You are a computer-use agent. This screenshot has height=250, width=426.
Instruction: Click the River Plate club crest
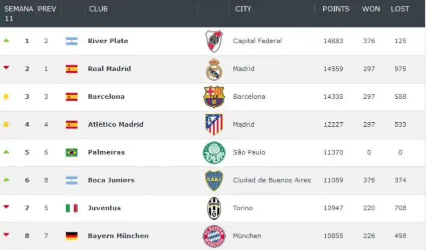tap(214, 41)
